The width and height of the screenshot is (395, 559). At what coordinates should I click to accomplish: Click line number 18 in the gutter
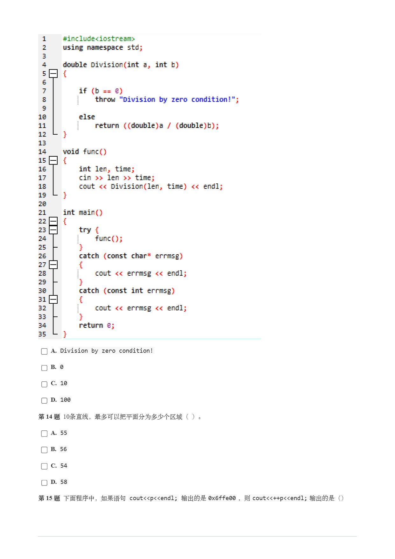[x=42, y=187]
